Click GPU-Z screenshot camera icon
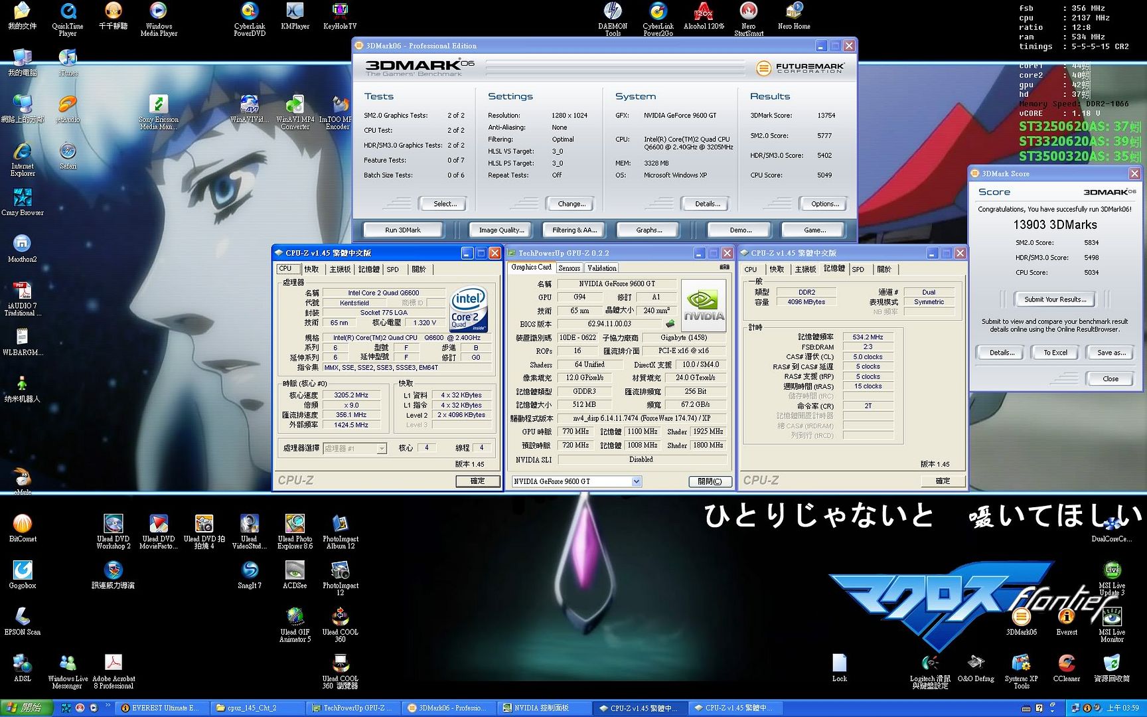1147x717 pixels. (x=724, y=267)
